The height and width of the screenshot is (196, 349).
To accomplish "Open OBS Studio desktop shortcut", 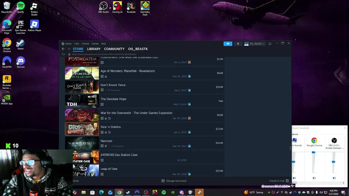I will point(104,7).
